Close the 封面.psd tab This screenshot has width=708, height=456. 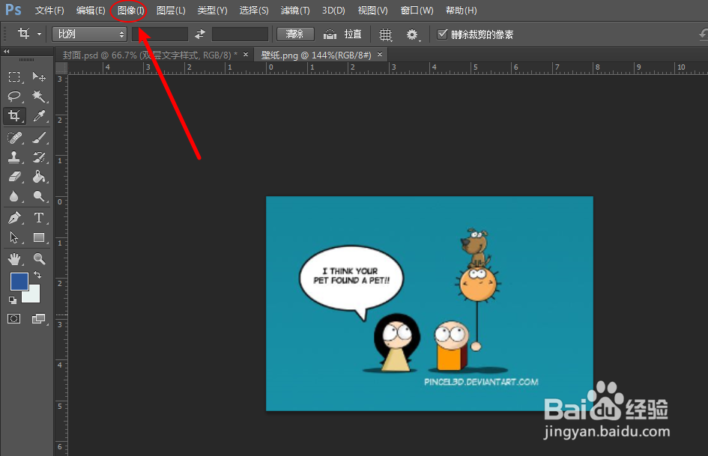246,54
